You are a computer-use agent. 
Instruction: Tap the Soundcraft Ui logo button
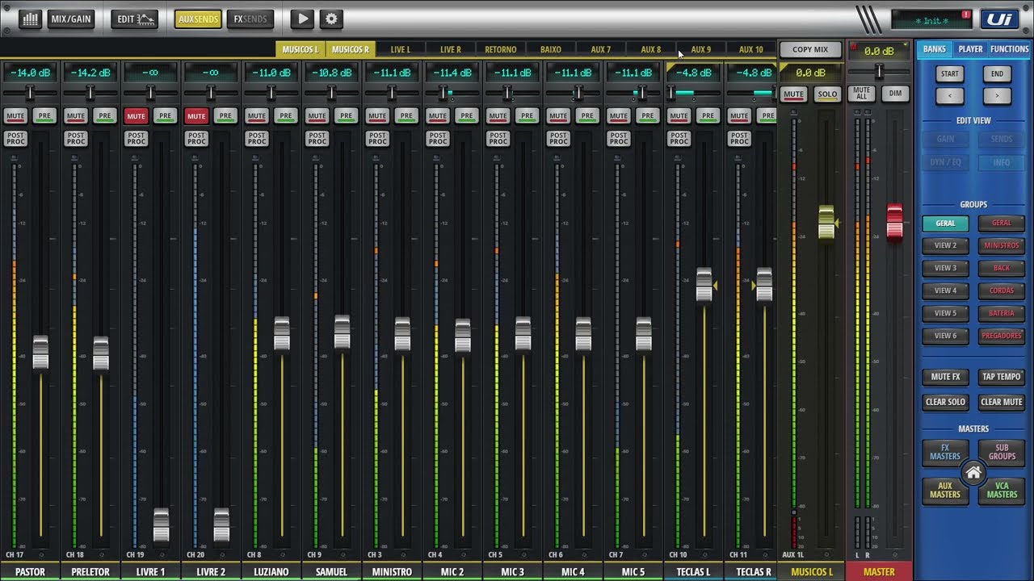pyautogui.click(x=999, y=19)
